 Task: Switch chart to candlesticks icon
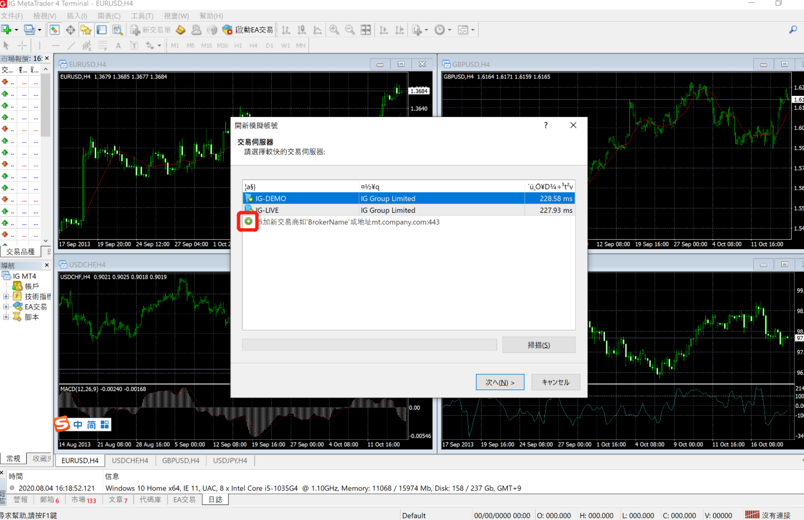coord(301,30)
